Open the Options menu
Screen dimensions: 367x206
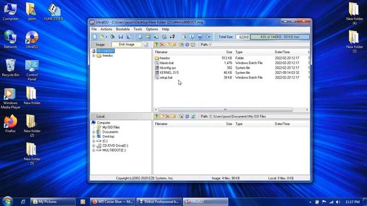(x=152, y=29)
